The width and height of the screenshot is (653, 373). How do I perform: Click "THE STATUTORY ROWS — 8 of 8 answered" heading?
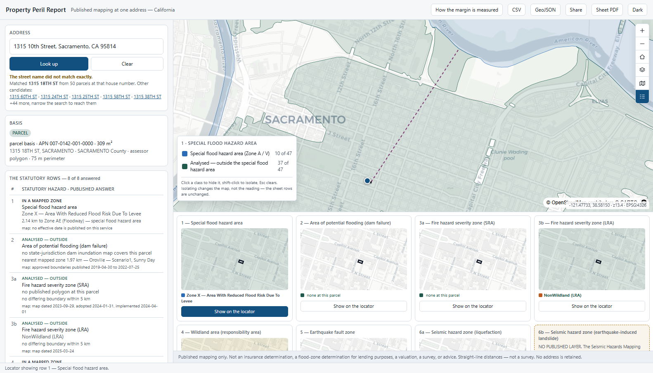tap(55, 178)
